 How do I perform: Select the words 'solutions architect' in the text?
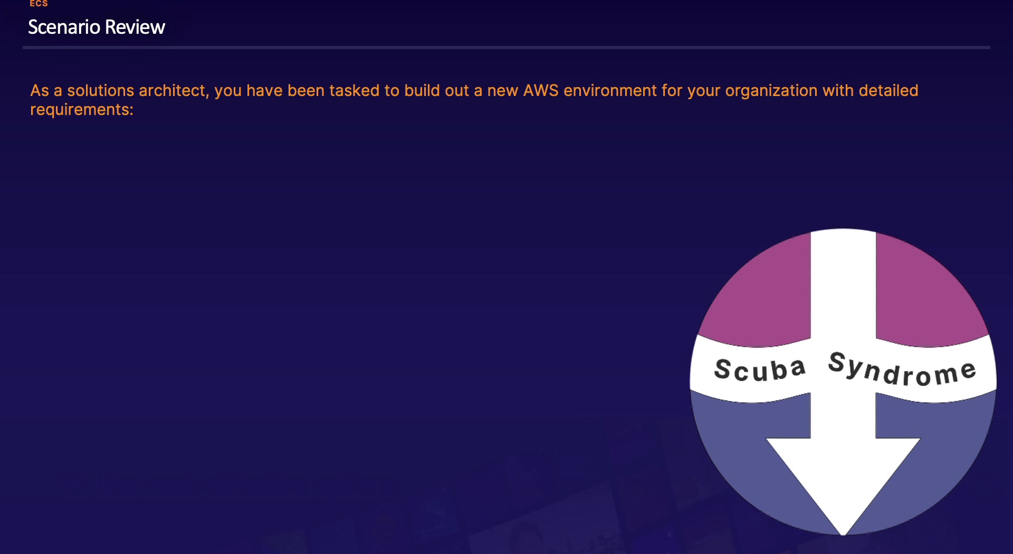point(136,91)
